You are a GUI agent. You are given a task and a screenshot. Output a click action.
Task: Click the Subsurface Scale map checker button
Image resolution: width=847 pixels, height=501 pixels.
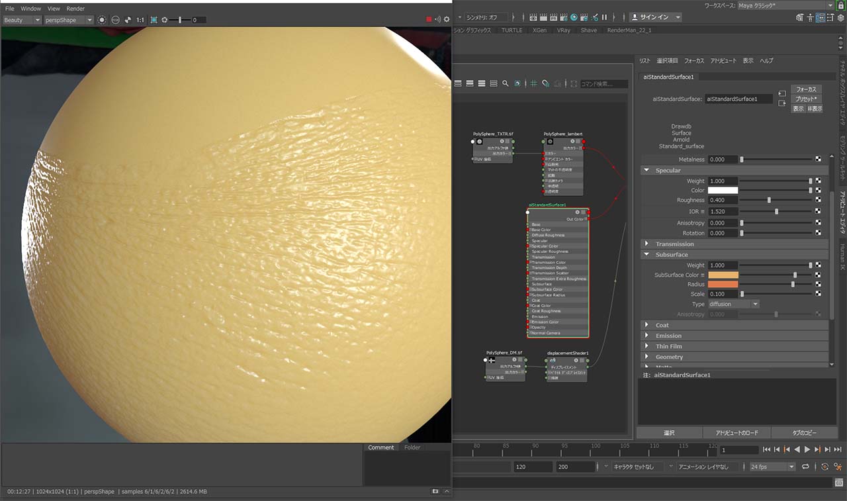click(x=819, y=294)
